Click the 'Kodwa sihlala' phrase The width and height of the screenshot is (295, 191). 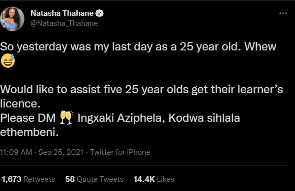pyautogui.click(x=204, y=118)
